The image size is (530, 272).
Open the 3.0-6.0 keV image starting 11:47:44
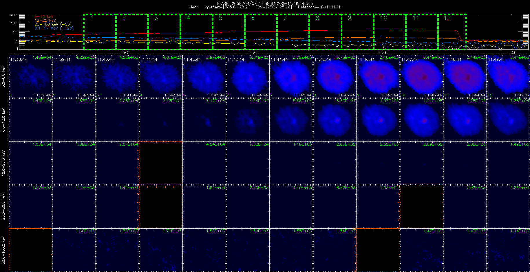421,76
